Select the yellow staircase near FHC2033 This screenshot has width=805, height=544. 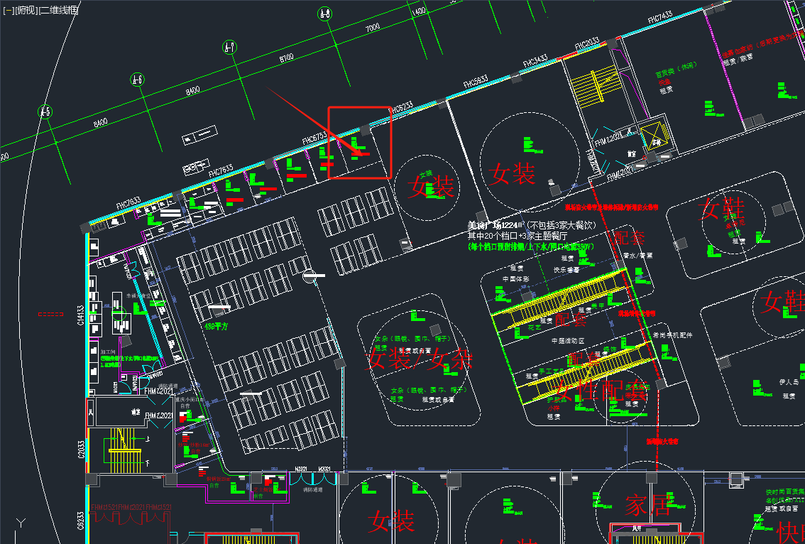596,84
